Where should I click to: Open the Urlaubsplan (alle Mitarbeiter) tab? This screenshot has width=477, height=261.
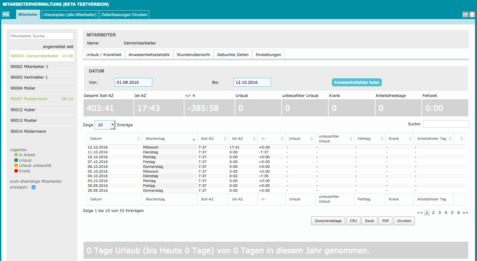(70, 15)
